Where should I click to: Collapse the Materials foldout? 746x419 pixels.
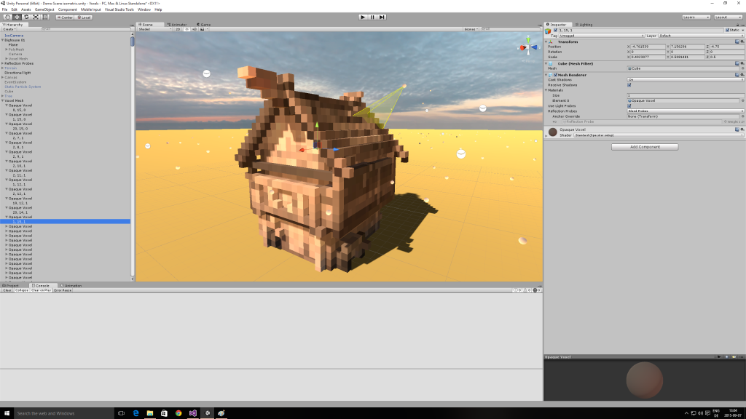[x=546, y=90]
